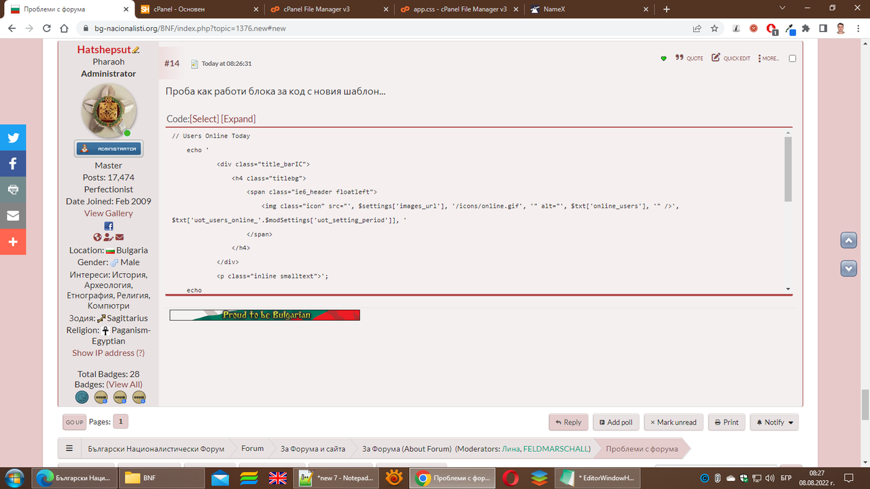Open the ad blocker extension icon
The width and height of the screenshot is (870, 489).
[771, 29]
